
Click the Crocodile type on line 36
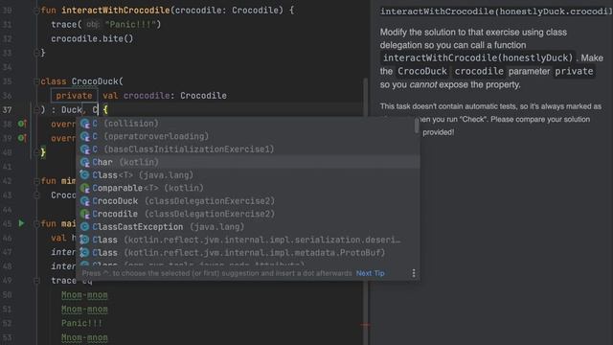click(x=203, y=96)
